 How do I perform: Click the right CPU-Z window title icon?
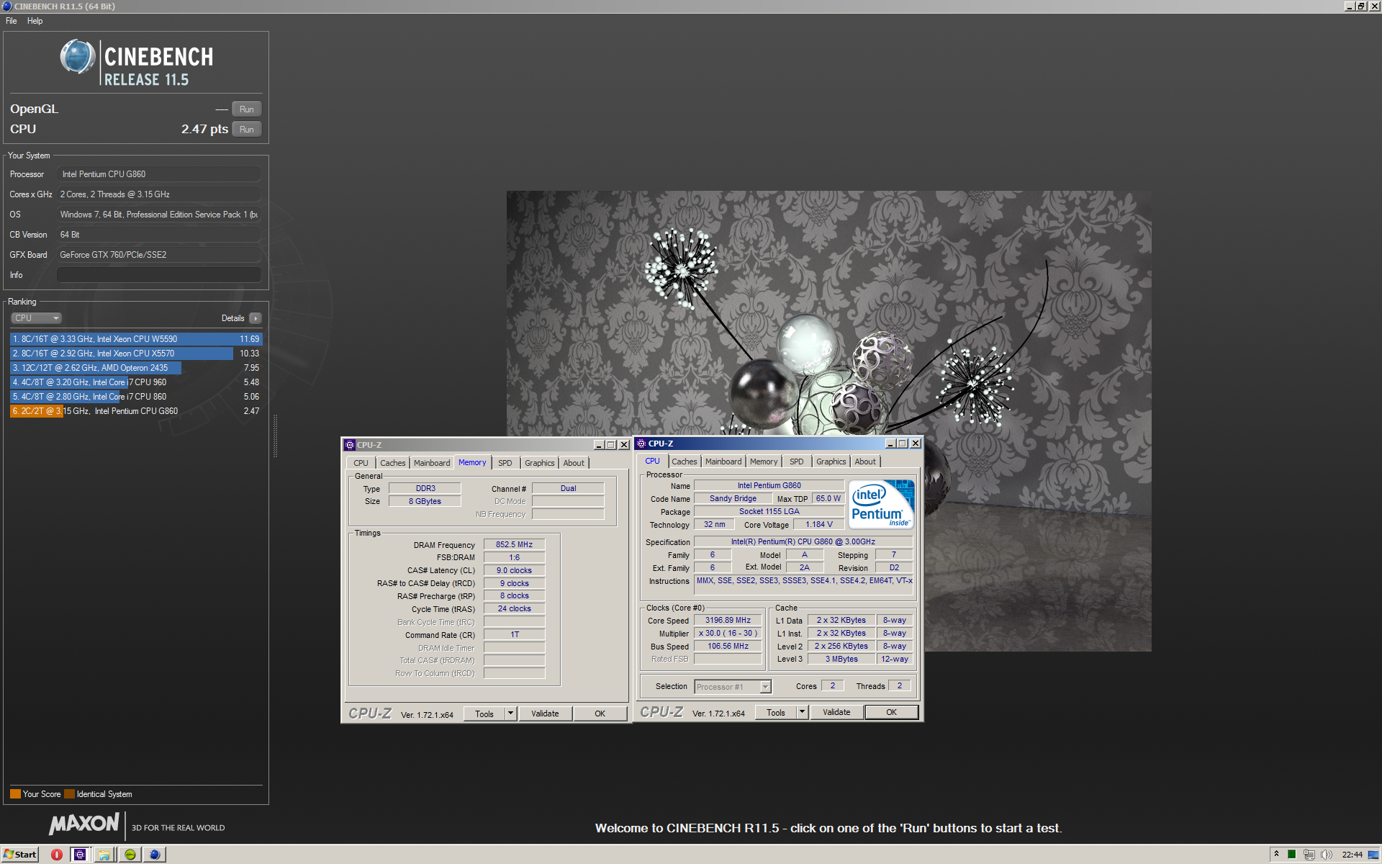pyautogui.click(x=641, y=444)
